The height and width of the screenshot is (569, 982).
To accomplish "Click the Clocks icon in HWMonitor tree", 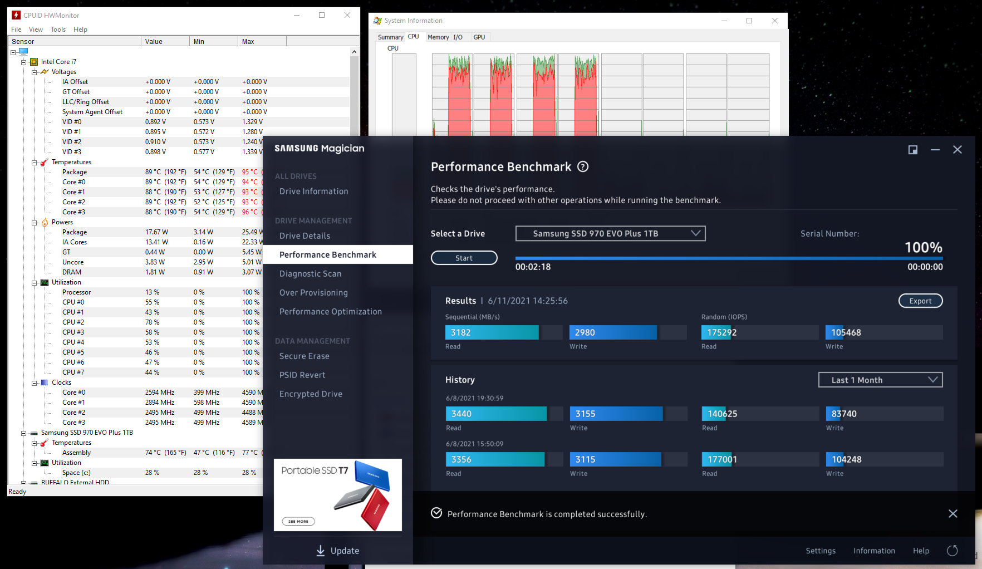I will pyautogui.click(x=45, y=382).
